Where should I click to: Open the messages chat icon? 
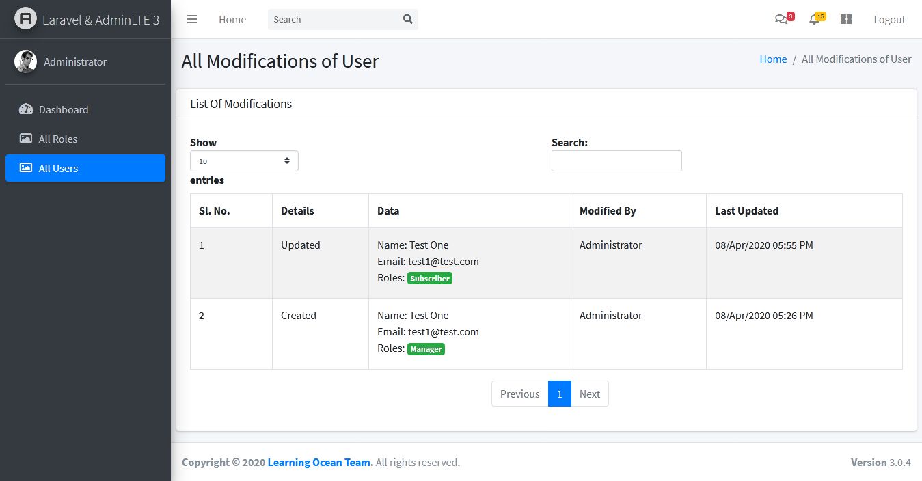pyautogui.click(x=781, y=20)
